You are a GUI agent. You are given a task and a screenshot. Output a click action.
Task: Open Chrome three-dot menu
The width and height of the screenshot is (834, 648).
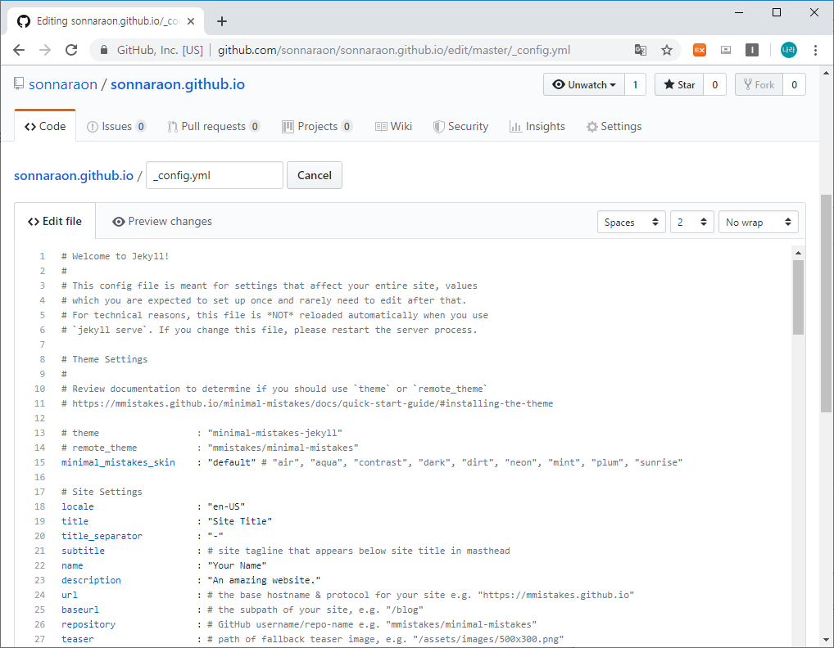815,50
